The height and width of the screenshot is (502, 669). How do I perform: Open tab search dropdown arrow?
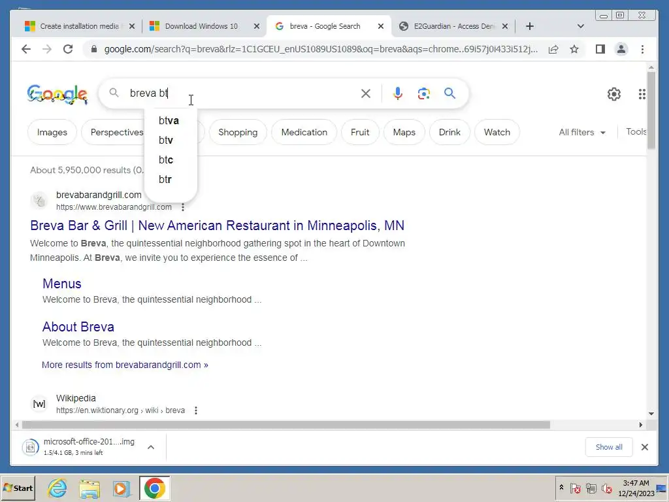point(580,26)
